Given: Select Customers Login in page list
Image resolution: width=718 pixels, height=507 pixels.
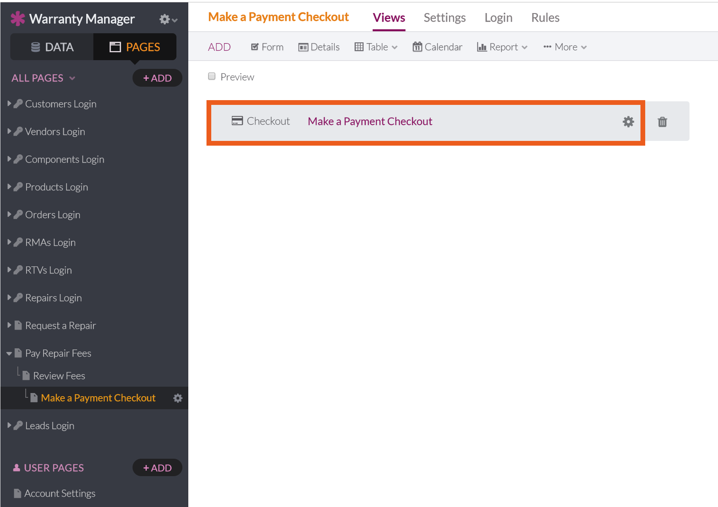Looking at the screenshot, I should coord(61,104).
